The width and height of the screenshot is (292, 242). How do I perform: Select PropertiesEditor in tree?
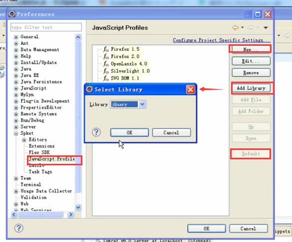pyautogui.click(x=41, y=108)
